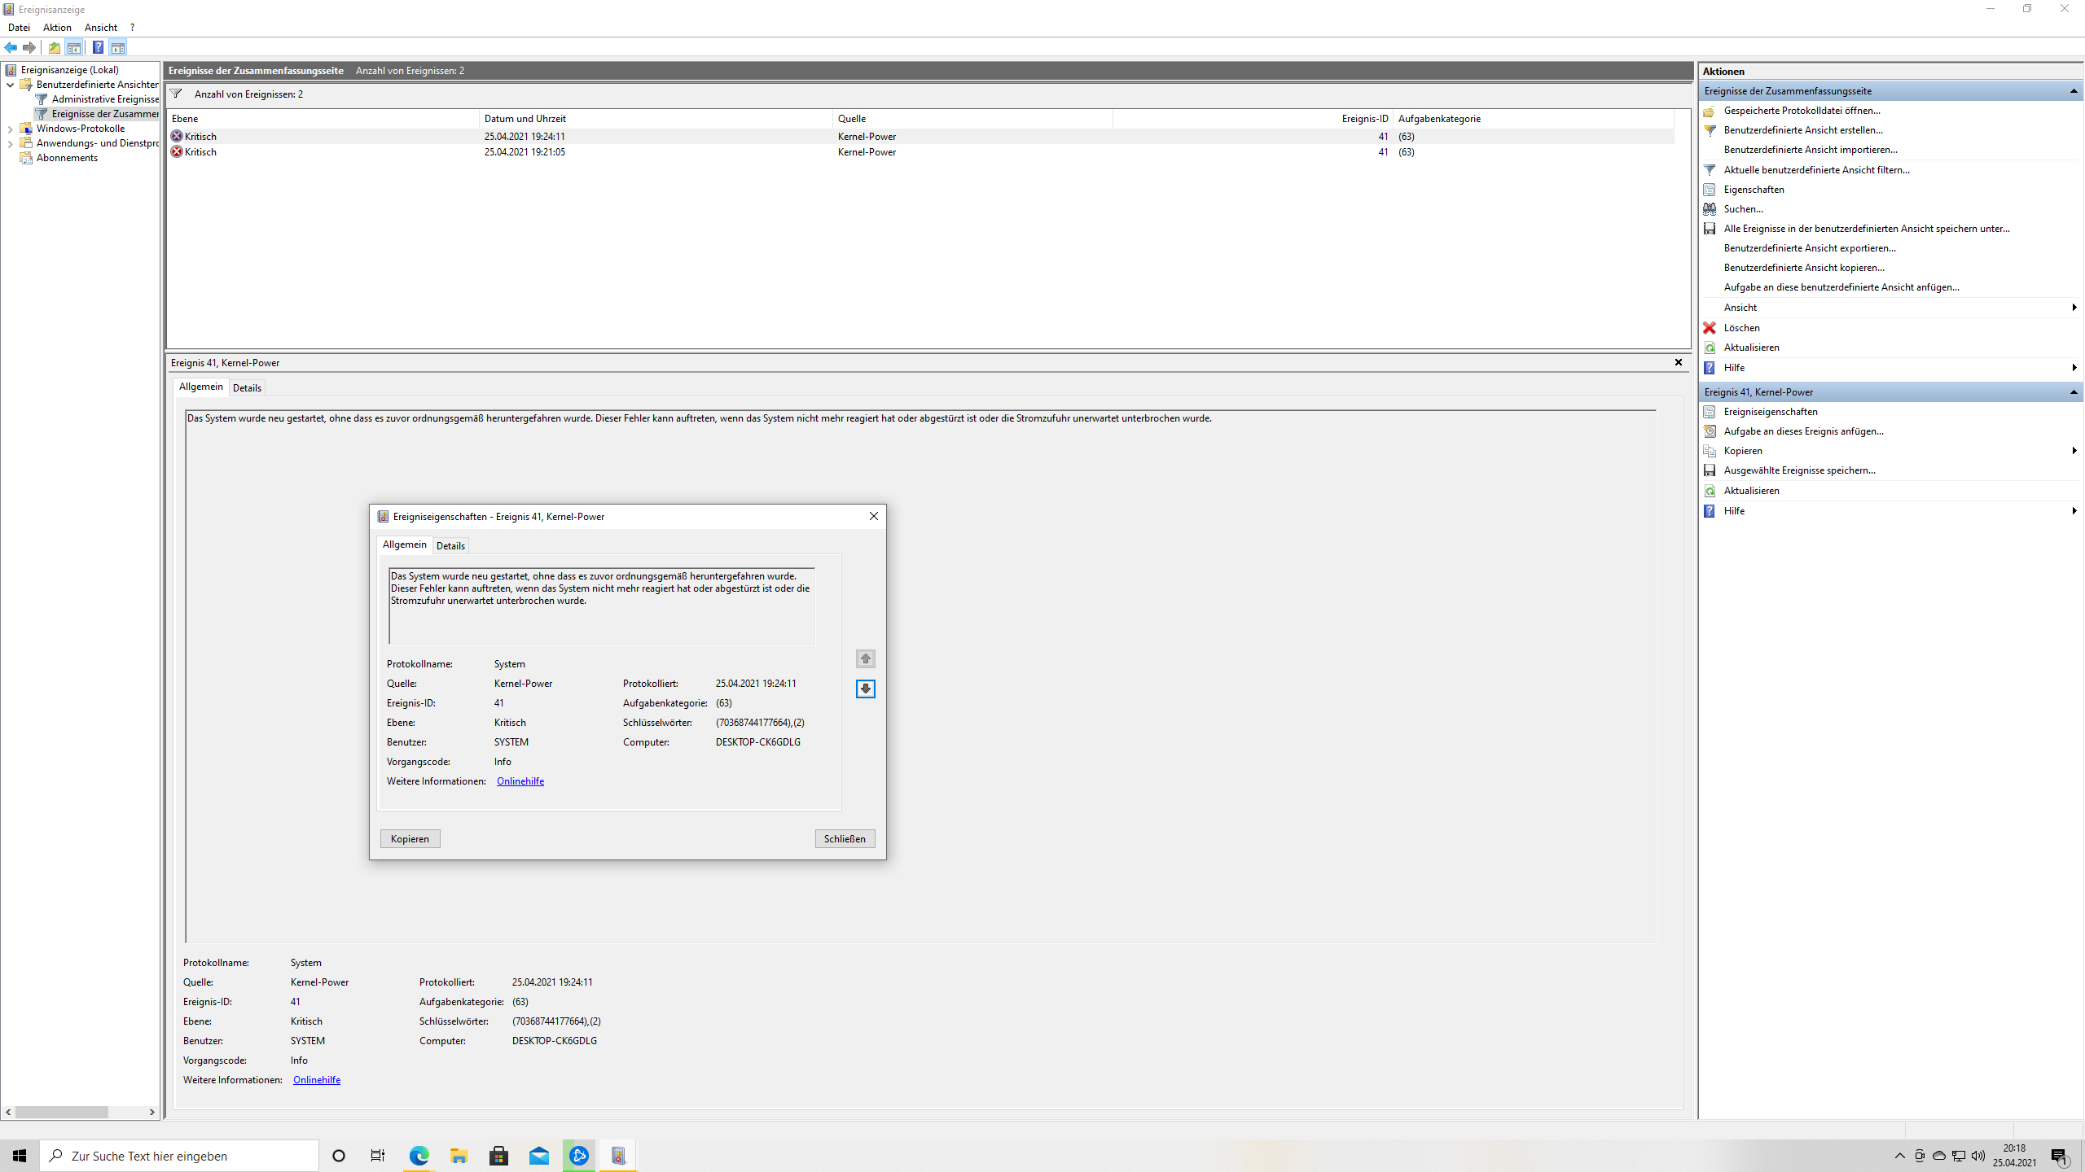Click previous event up-arrow in dialog
This screenshot has height=1172, width=2085.
click(865, 658)
